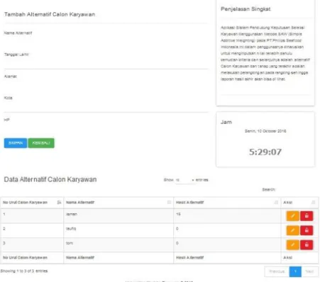Open the Show entries count dropdown
320x282 pixels.
pos(185,180)
